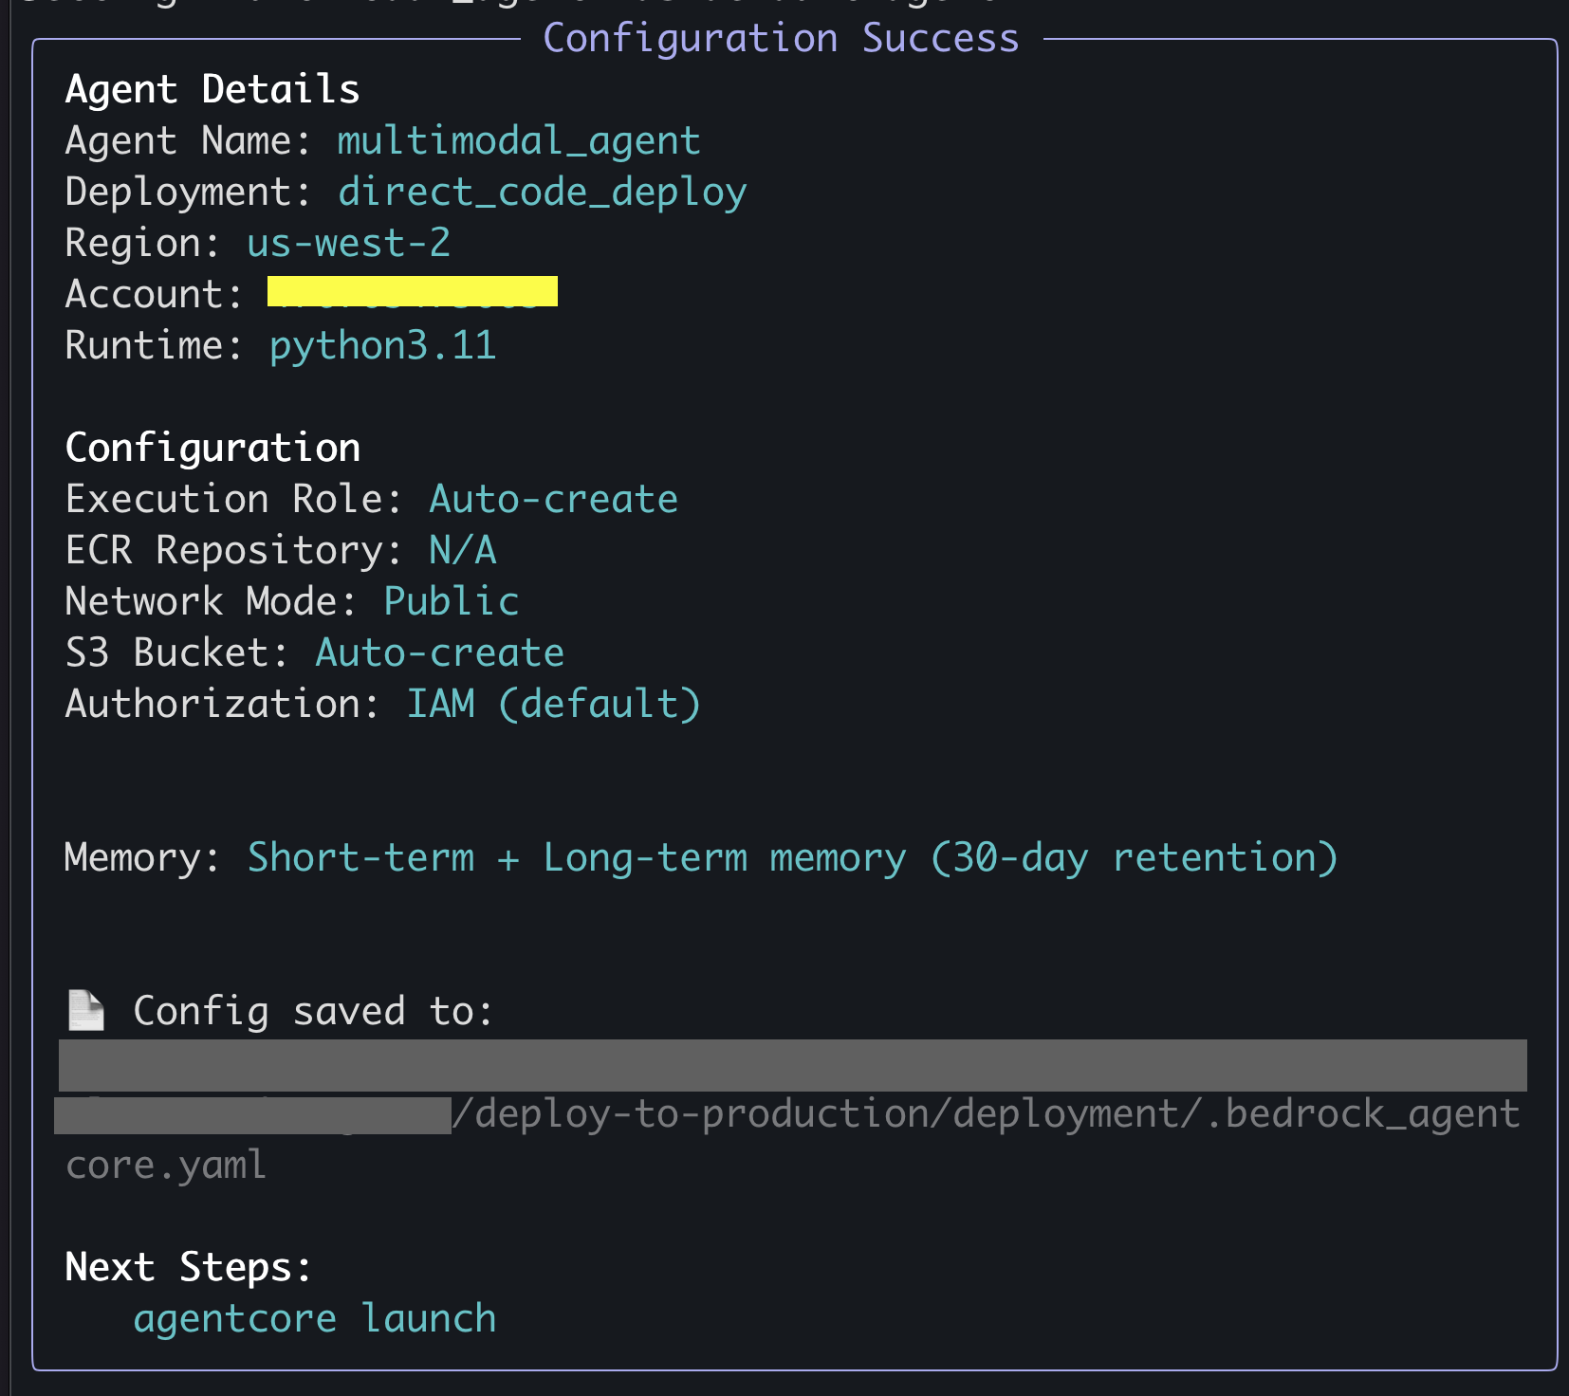The height and width of the screenshot is (1396, 1569).
Task: Click the Short-term + Long-term memory text
Action: coord(792,857)
